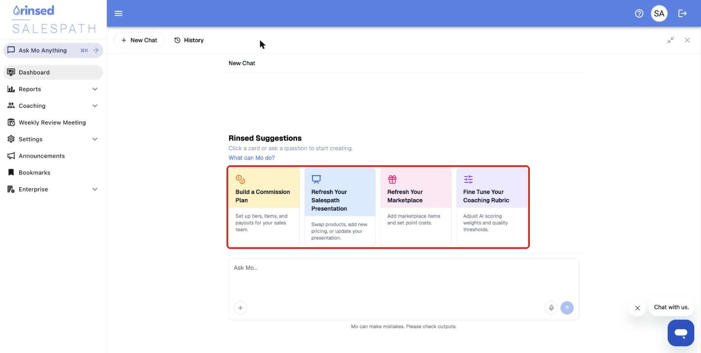Click the plus attachment button in chat box
This screenshot has width=701, height=353.
tap(240, 308)
